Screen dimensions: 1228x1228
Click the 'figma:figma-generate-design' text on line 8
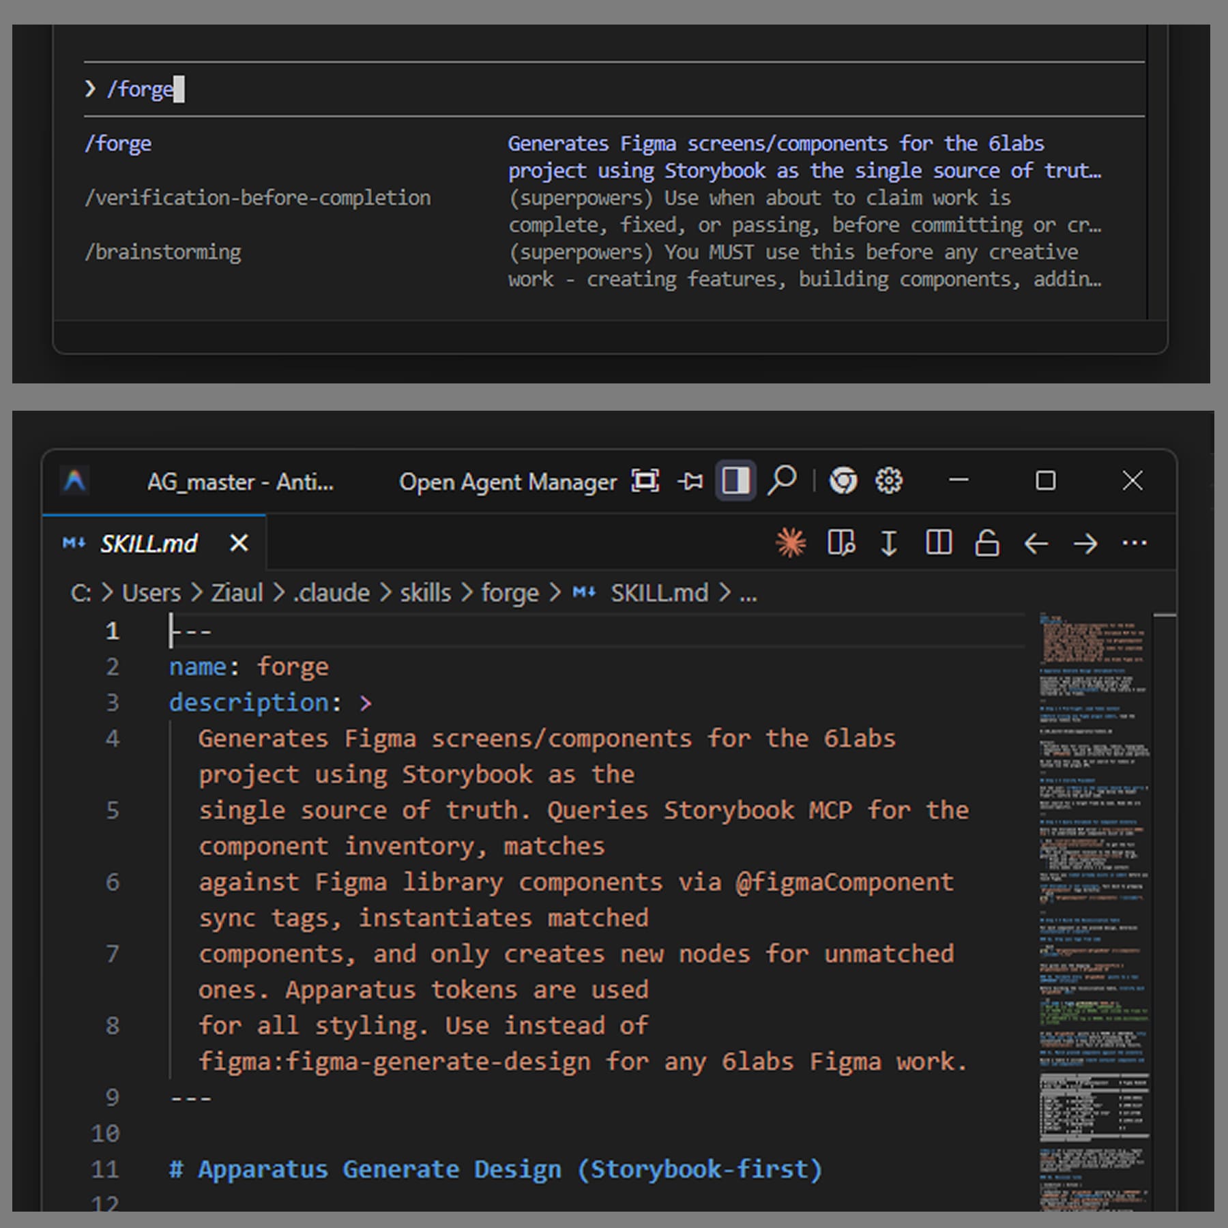[x=394, y=1062]
